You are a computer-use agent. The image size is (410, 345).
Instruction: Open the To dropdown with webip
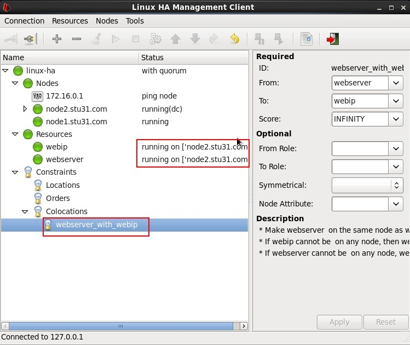[x=396, y=101]
